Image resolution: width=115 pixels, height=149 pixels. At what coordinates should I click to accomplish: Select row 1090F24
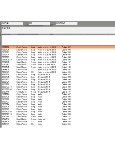pos(58,55)
